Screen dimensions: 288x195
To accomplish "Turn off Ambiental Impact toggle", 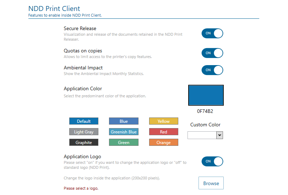I will tap(212, 70).
